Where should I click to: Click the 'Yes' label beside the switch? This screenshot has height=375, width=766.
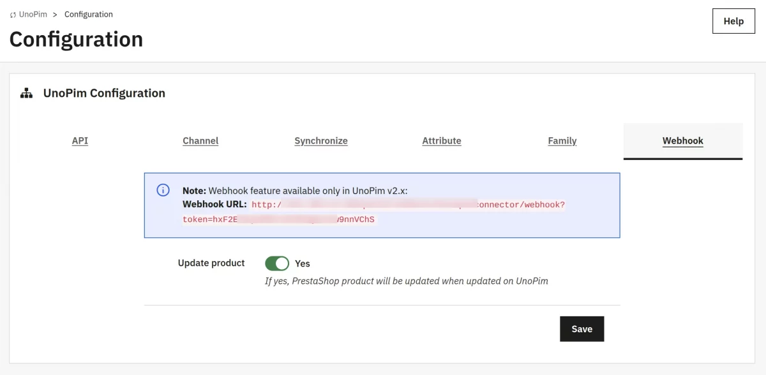click(303, 263)
